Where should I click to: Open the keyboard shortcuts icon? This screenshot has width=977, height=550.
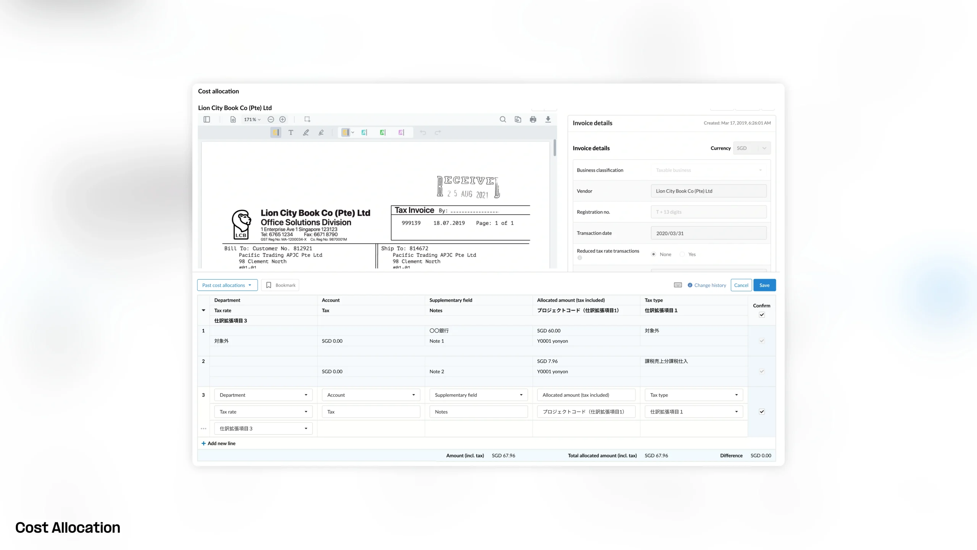[678, 285]
